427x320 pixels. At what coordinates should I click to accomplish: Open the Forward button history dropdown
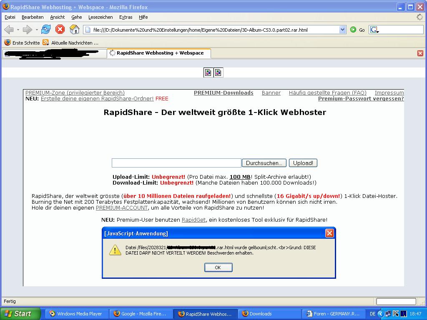37,30
